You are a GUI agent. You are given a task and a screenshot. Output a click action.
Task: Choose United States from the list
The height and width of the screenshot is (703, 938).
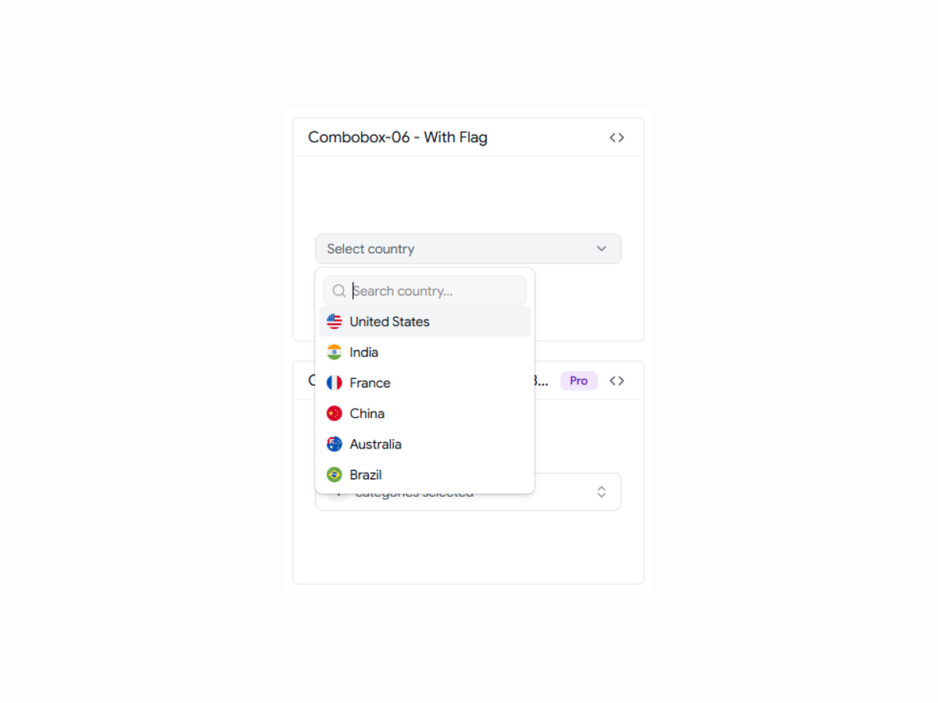[x=424, y=321]
